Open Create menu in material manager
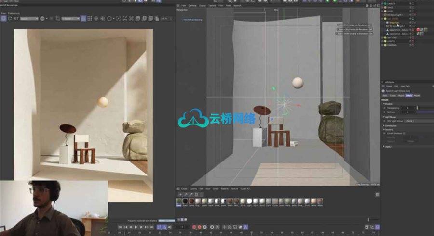The height and width of the screenshot is (236, 434). point(184,189)
